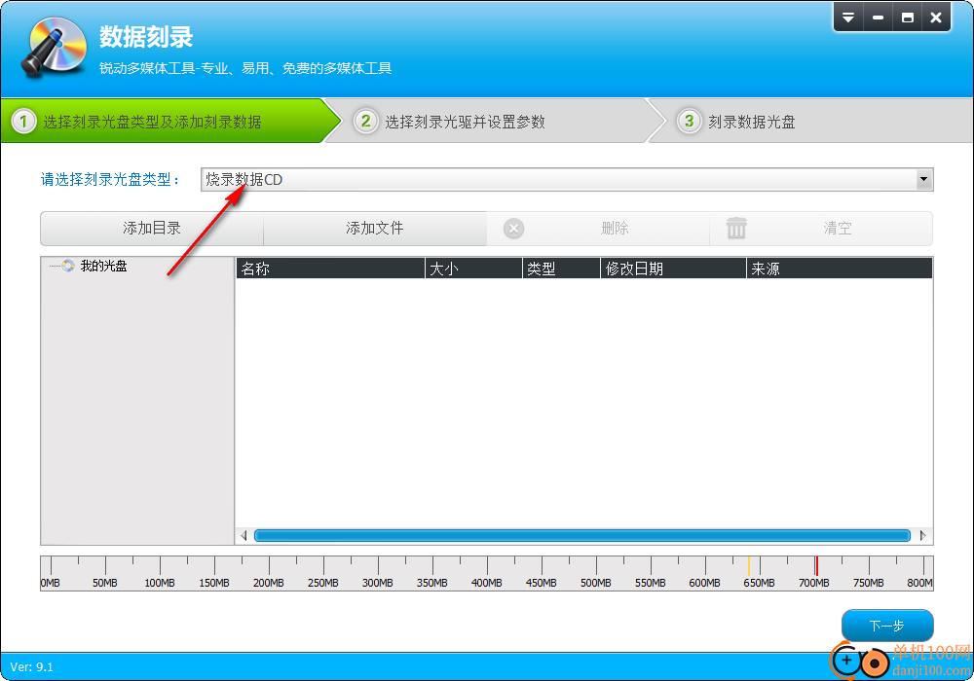Click the horizontal scrollbar right arrow
The width and height of the screenshot is (974, 681).
tap(923, 535)
